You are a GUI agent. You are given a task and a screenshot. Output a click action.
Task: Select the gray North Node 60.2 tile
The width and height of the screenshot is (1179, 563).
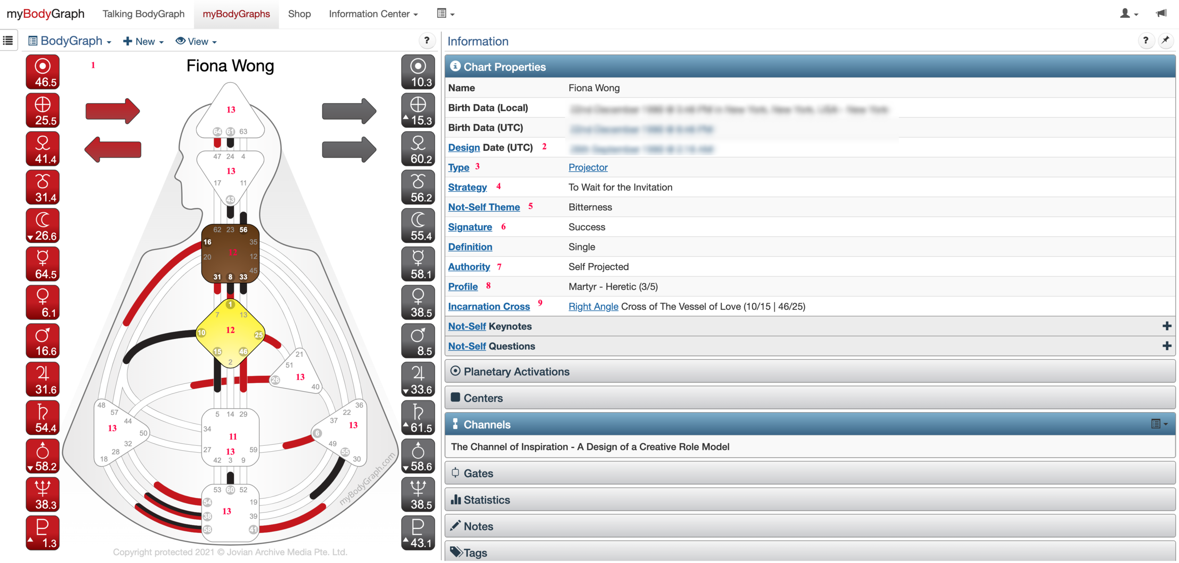(418, 149)
